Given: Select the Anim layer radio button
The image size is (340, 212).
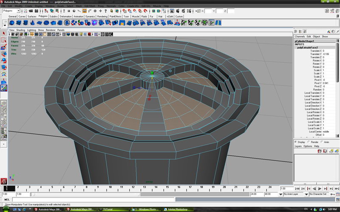Looking at the screenshot, I should pos(322,142).
